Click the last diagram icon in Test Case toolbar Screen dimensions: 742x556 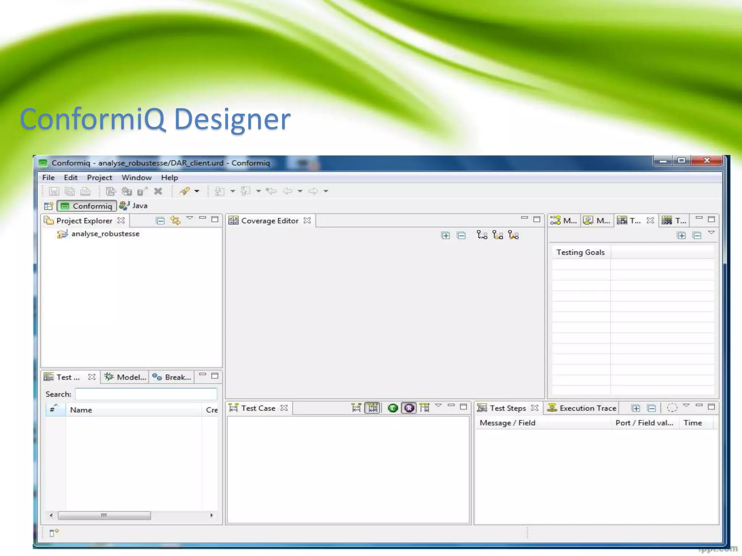pos(424,408)
